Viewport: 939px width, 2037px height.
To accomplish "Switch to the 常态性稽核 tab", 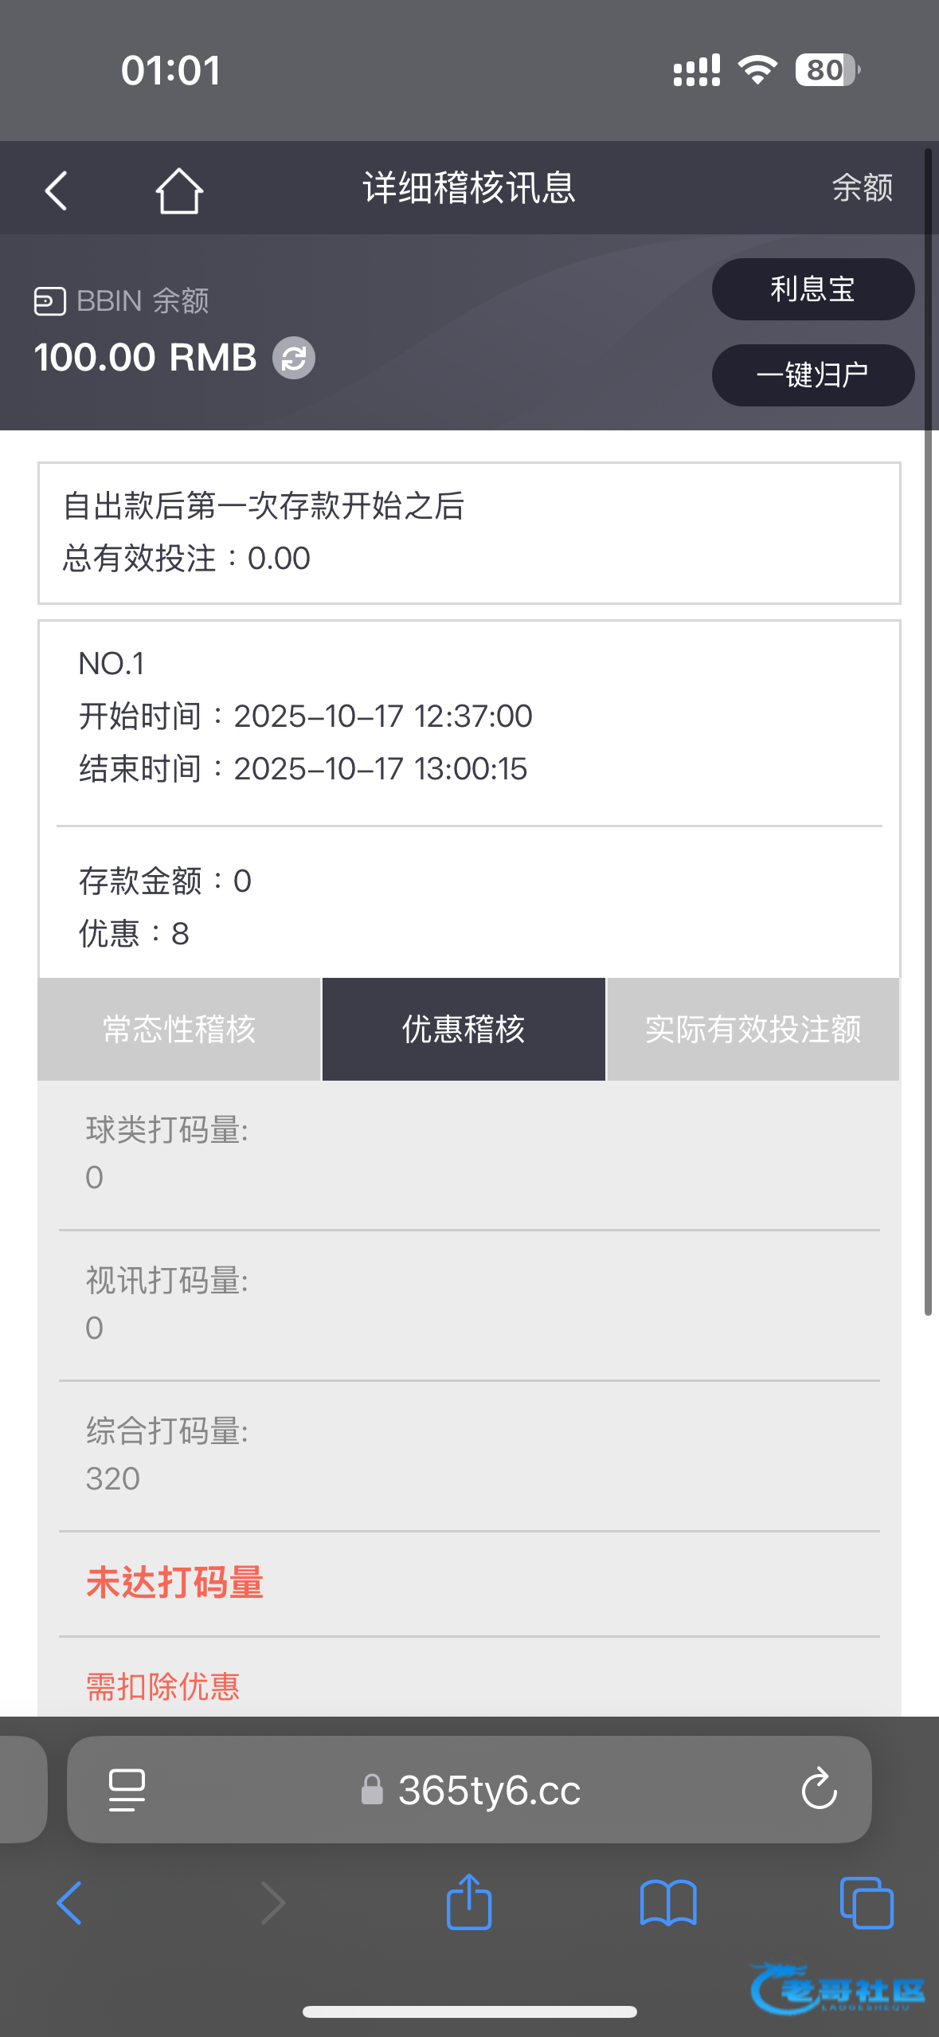I will point(179,1029).
